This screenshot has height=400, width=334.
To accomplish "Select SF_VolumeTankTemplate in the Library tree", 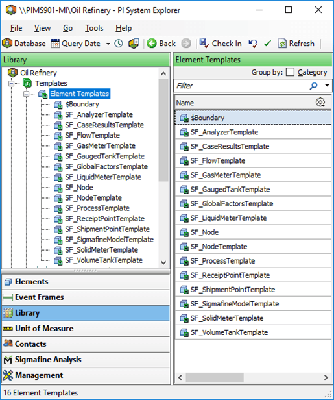I will click(104, 260).
